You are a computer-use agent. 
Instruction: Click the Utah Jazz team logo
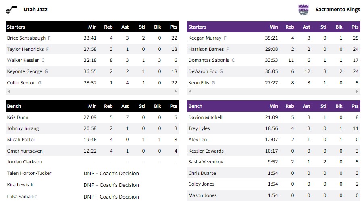tap(11, 10)
